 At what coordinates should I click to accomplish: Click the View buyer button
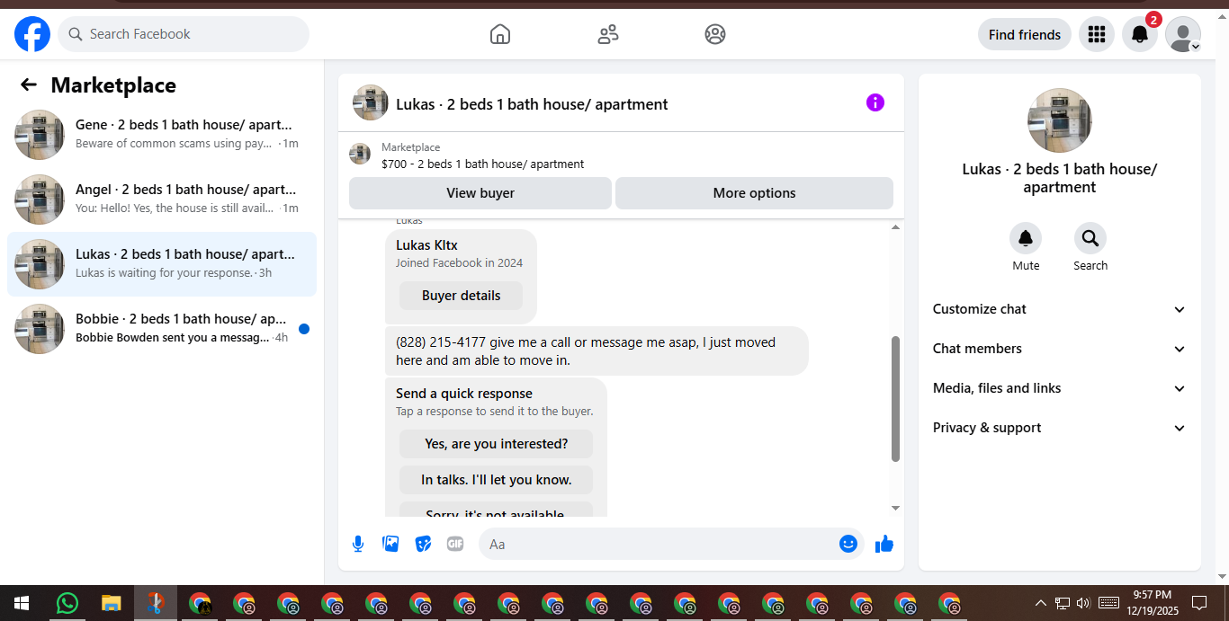[480, 193]
